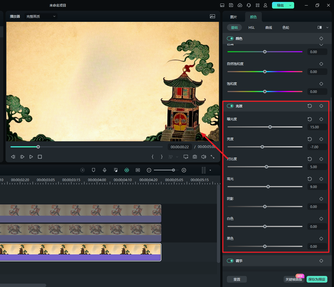334x287 pixels.
Task: Reset the 曝光度 exposure value
Action: (310, 119)
